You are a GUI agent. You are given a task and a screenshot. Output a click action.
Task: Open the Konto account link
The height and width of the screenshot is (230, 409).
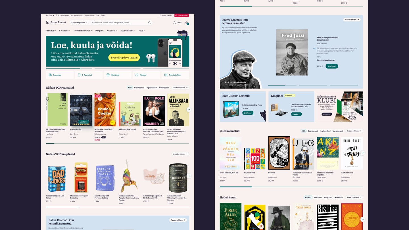click(178, 22)
